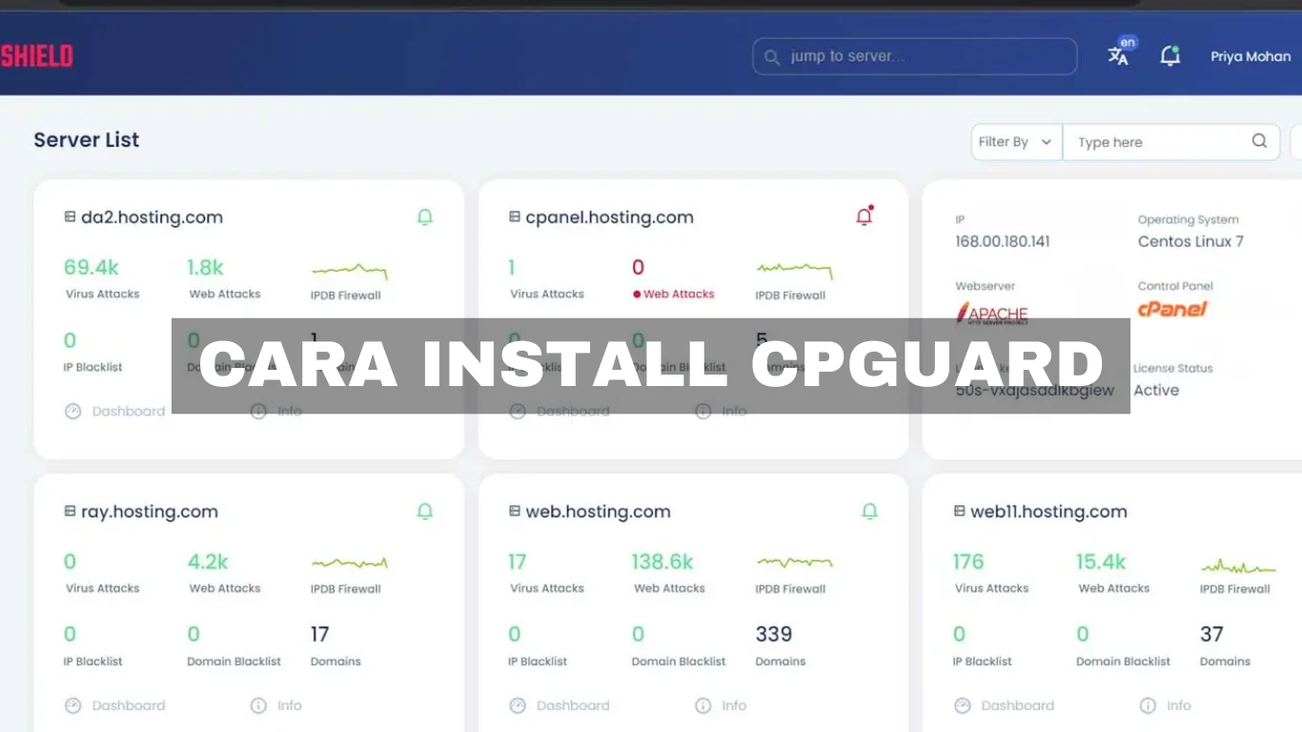Click red alert bell on cpanel.hosting.com card
This screenshot has width=1302, height=732.
point(865,216)
